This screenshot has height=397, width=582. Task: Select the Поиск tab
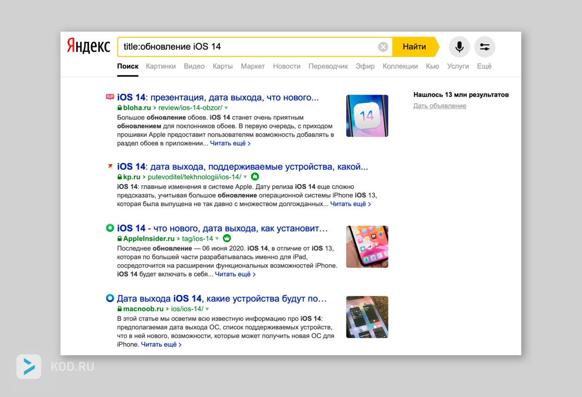click(128, 66)
